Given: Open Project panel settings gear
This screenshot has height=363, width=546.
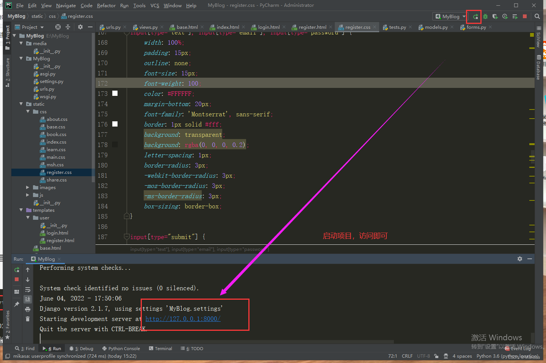Looking at the screenshot, I should pyautogui.click(x=80, y=27).
